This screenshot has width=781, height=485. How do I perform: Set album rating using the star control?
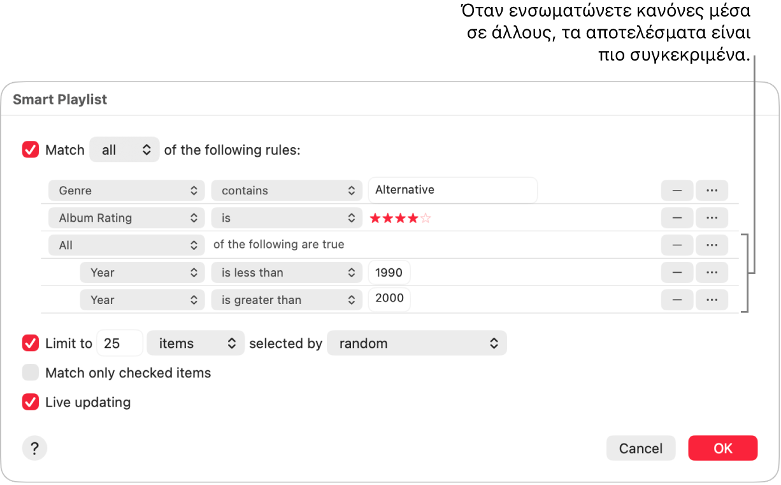point(401,219)
